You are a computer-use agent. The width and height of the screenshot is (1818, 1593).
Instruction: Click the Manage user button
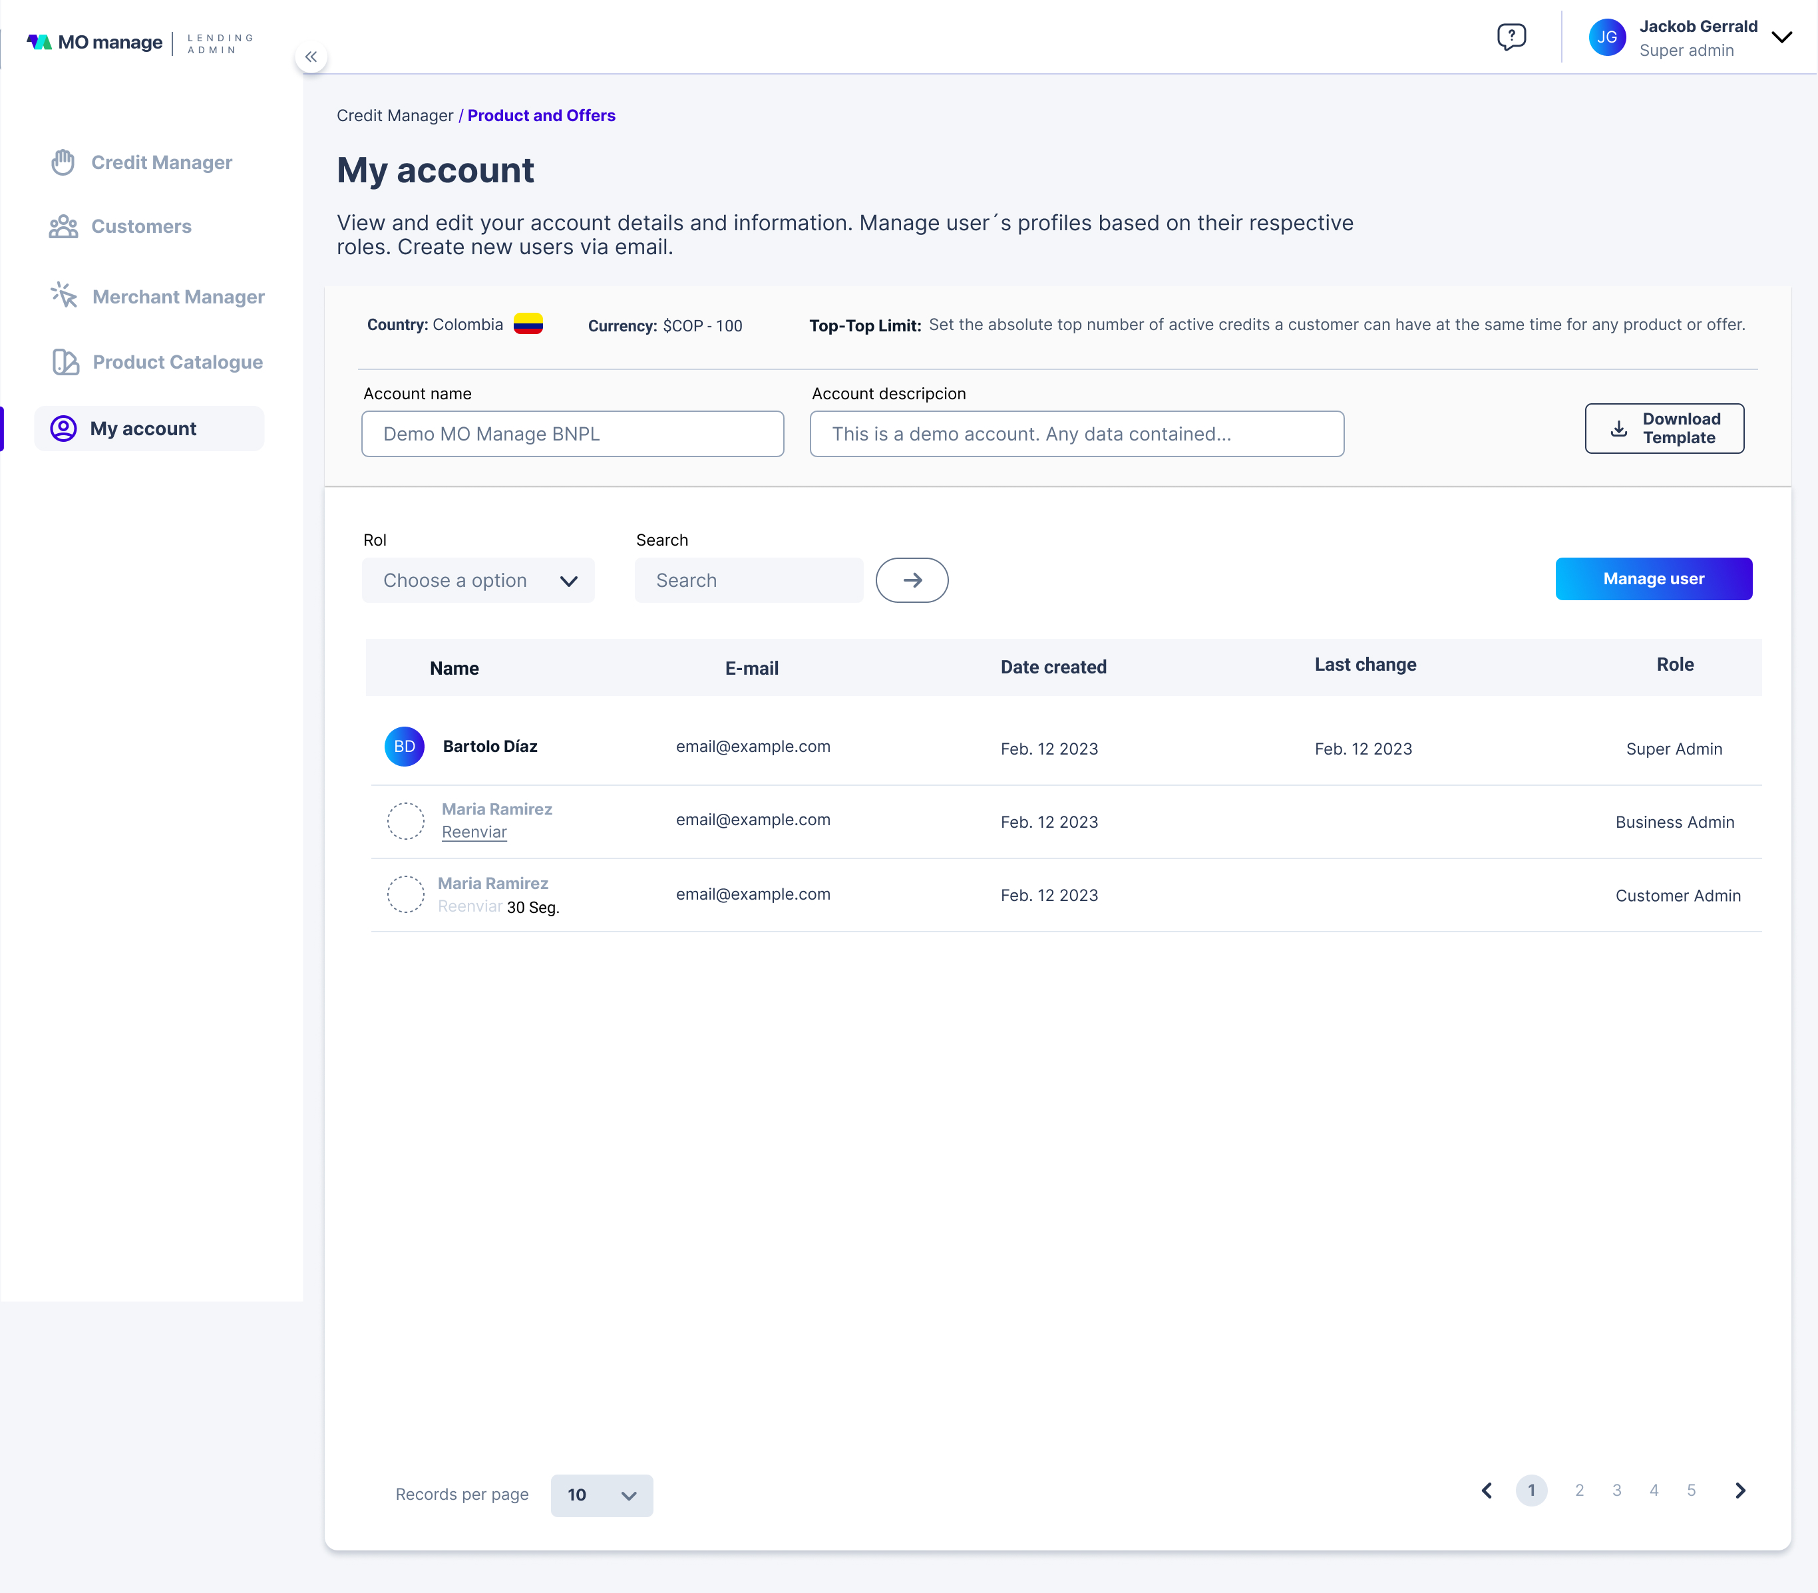1653,579
